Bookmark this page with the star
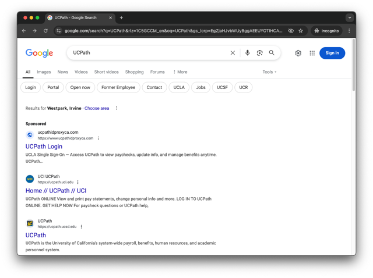The width and height of the screenshot is (373, 278). 301,31
